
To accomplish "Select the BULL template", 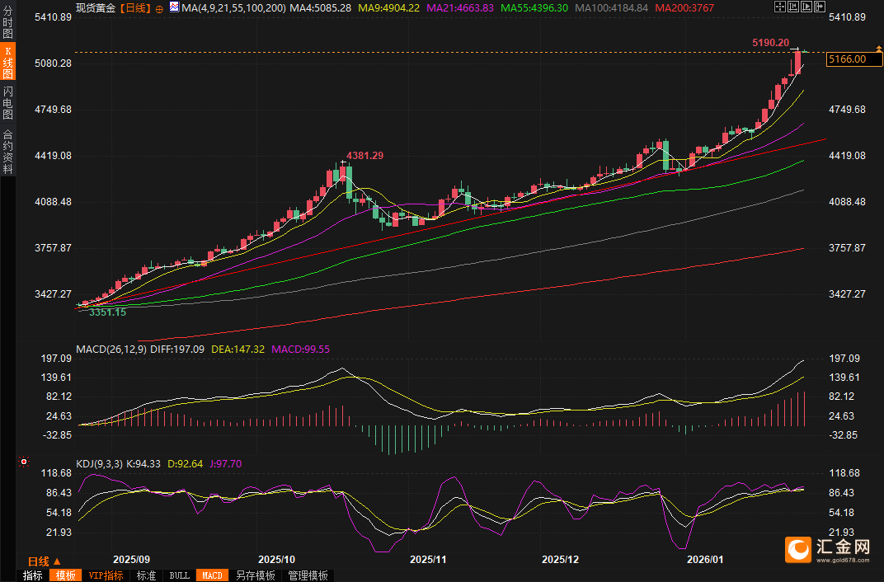I will click(179, 575).
